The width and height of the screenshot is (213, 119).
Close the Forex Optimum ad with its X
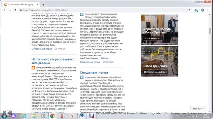177,16
